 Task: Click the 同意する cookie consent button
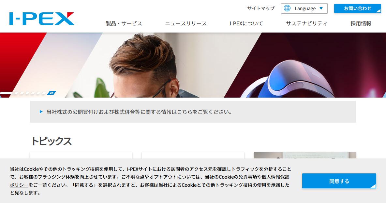pos(339,181)
